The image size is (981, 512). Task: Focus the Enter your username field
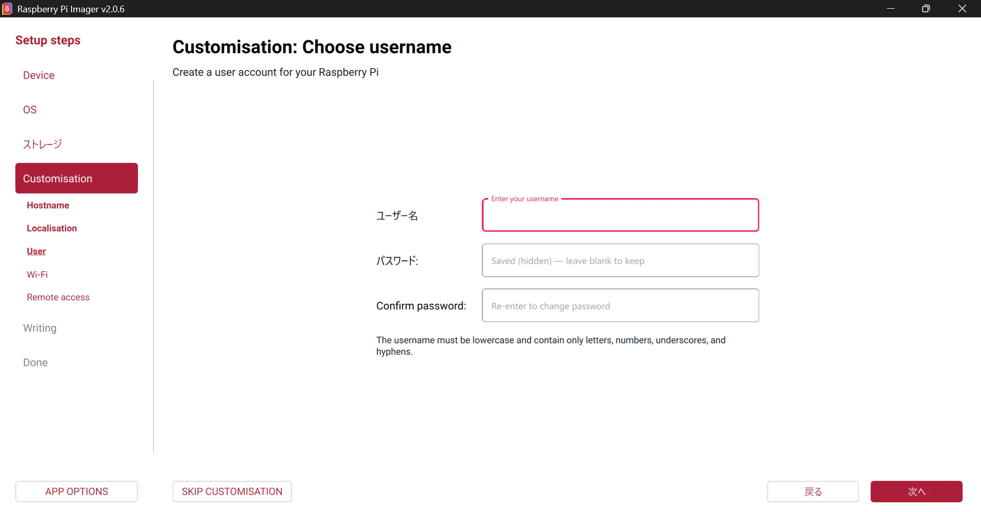click(620, 215)
